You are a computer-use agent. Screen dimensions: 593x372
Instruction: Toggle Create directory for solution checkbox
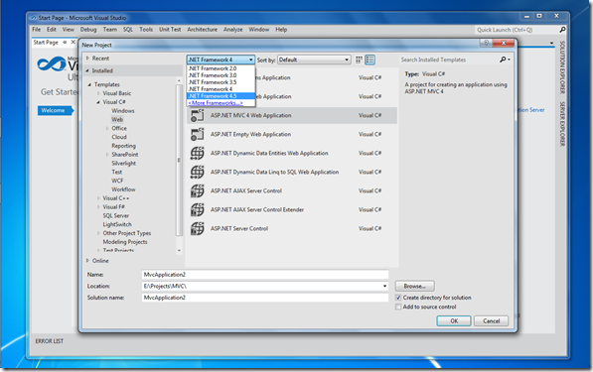(x=398, y=298)
